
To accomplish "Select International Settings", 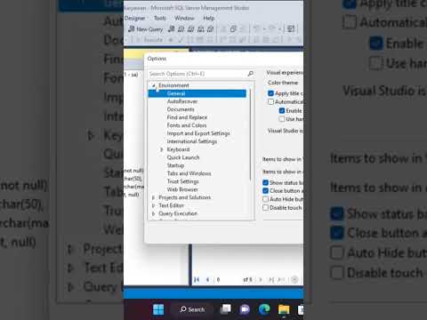I will [x=192, y=141].
